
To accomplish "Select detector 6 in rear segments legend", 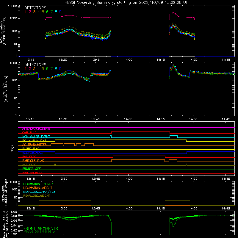I will [47, 69].
